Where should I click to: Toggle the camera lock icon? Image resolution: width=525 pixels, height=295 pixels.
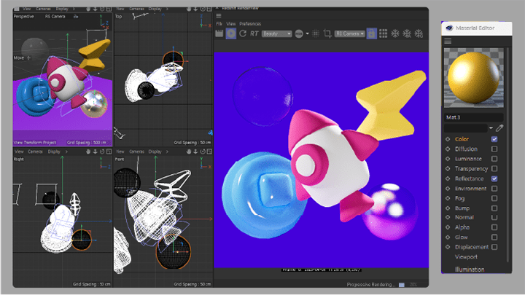click(371, 34)
